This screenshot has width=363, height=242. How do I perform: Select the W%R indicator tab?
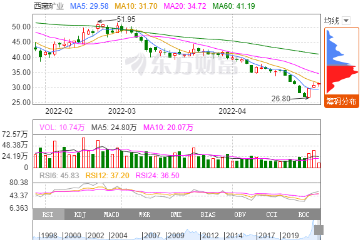tap(145, 214)
